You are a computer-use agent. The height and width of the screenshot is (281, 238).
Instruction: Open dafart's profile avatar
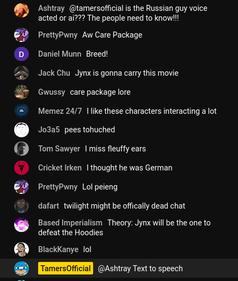[x=21, y=206]
